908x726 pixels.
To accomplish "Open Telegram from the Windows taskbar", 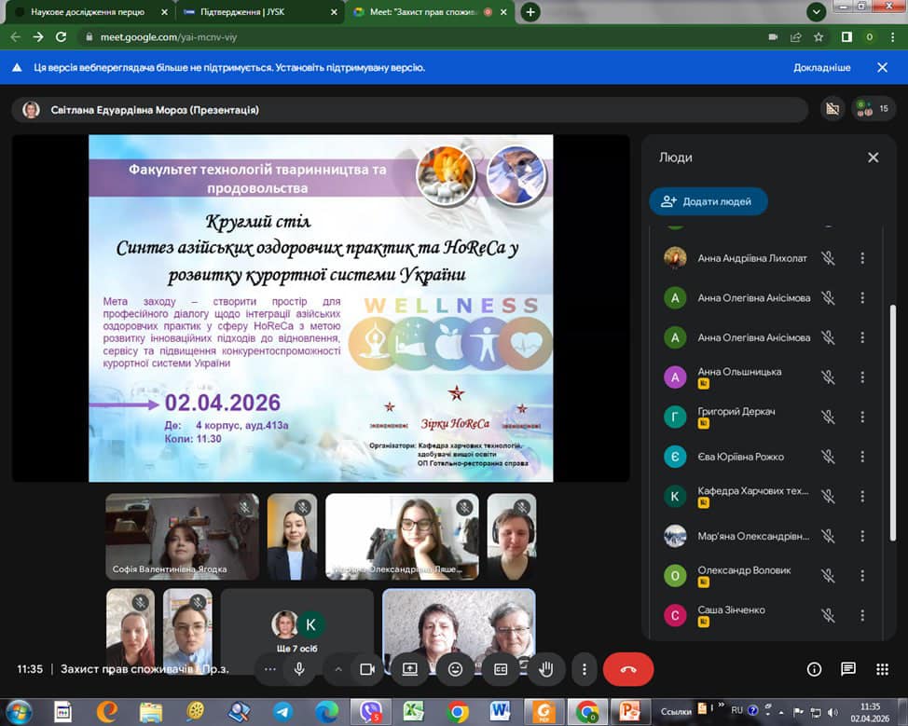I will 282,711.
